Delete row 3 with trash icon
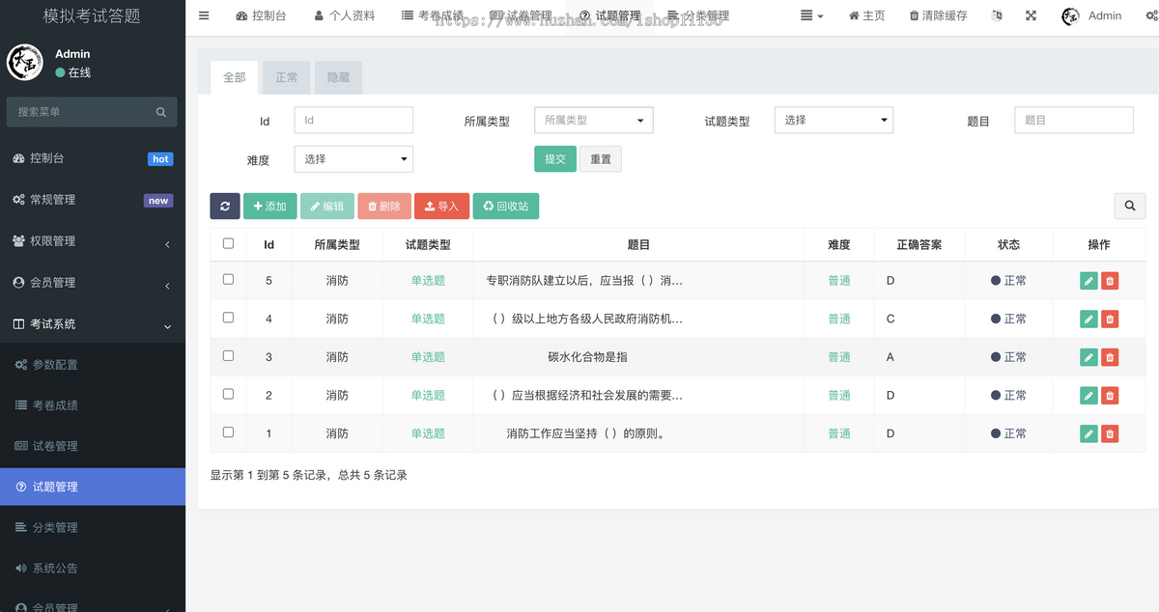Viewport: 1159px width, 612px height. coord(1110,357)
